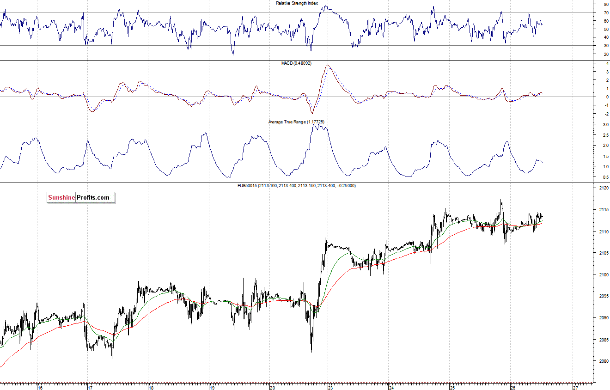The image size is (610, 390).
Task: Click the 80 level on RSI axis
Action: 606,4
